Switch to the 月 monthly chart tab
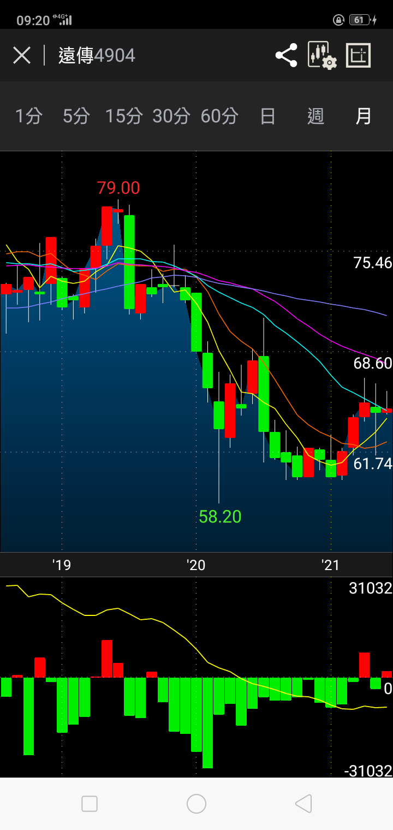 coord(364,116)
